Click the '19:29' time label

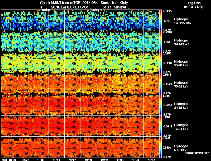(x=104, y=160)
